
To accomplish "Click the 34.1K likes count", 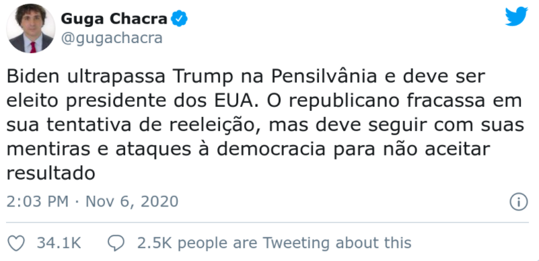I will point(59,244).
